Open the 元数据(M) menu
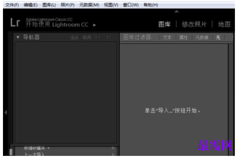This screenshot has width=239, height=157. (x=89, y=5)
